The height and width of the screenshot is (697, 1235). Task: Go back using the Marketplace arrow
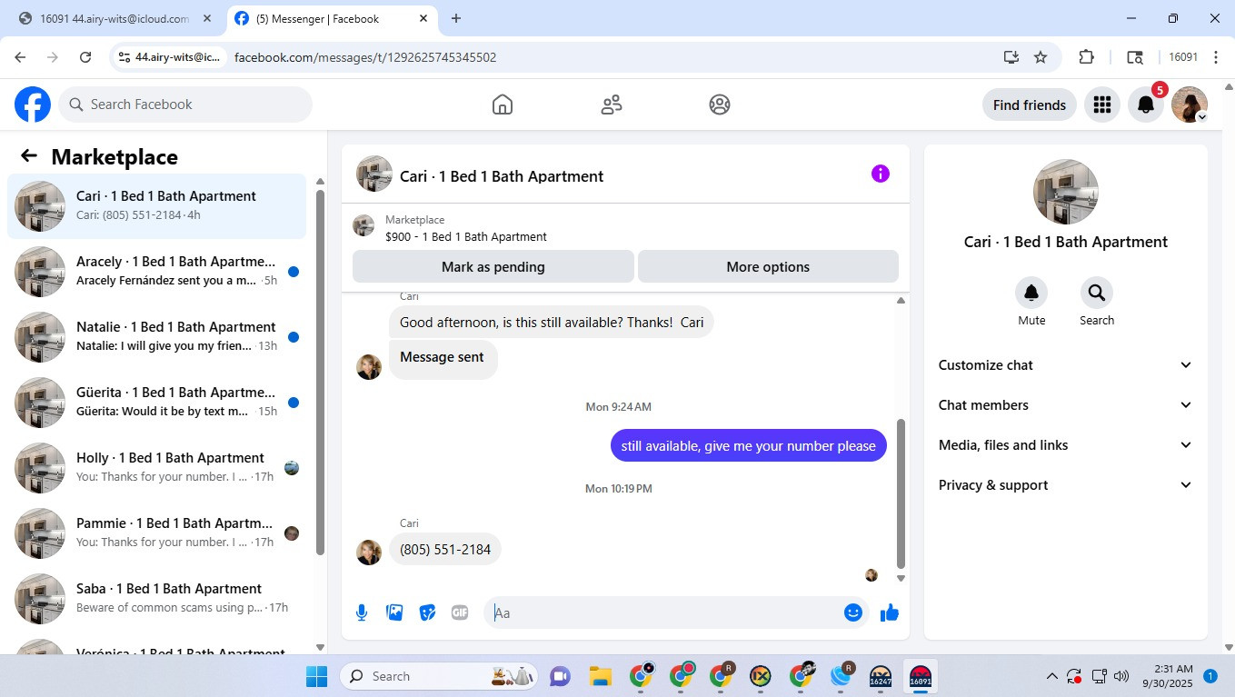pyautogui.click(x=29, y=156)
